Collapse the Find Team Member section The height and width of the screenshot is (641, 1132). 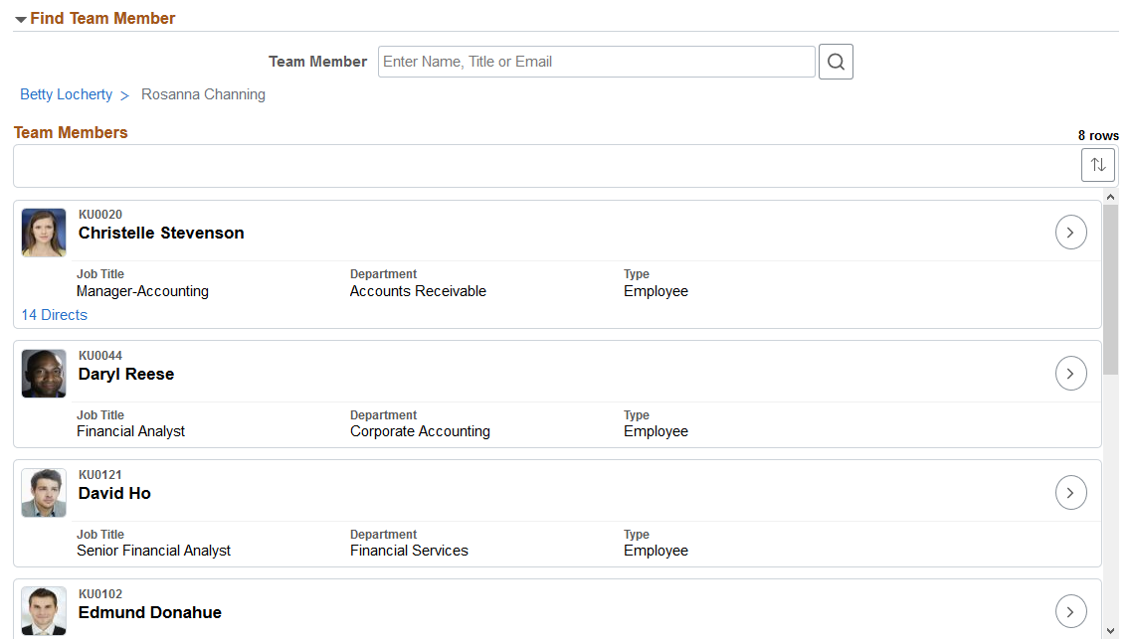tap(21, 20)
